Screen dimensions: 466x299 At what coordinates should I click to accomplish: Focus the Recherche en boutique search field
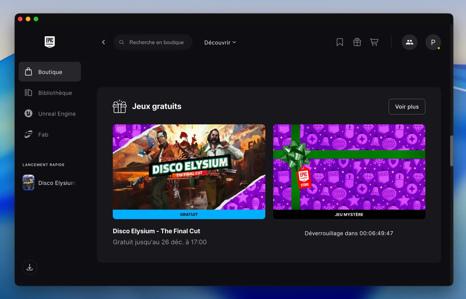[x=156, y=42]
